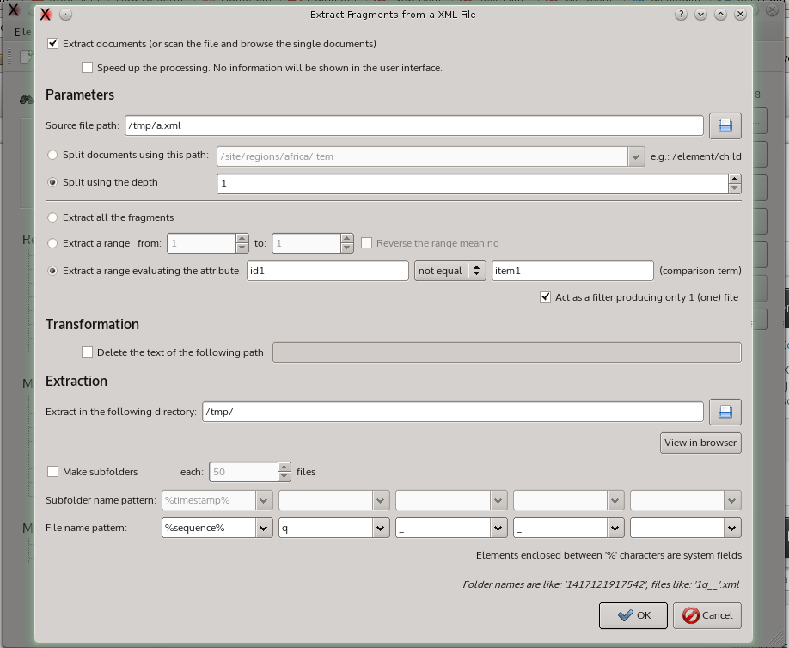The image size is (789, 648).
Task: Click the disk icon beside the extraction directory
Action: click(x=725, y=412)
